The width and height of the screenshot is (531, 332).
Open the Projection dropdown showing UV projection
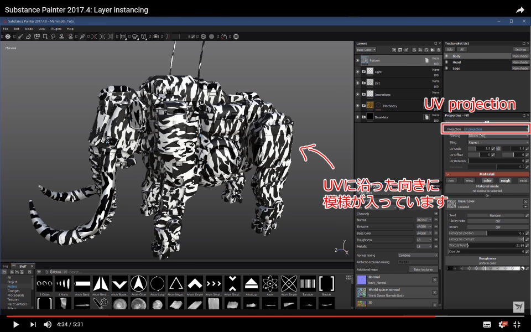496,129
